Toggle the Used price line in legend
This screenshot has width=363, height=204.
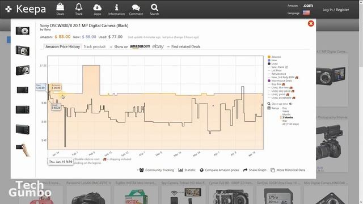point(272,63)
